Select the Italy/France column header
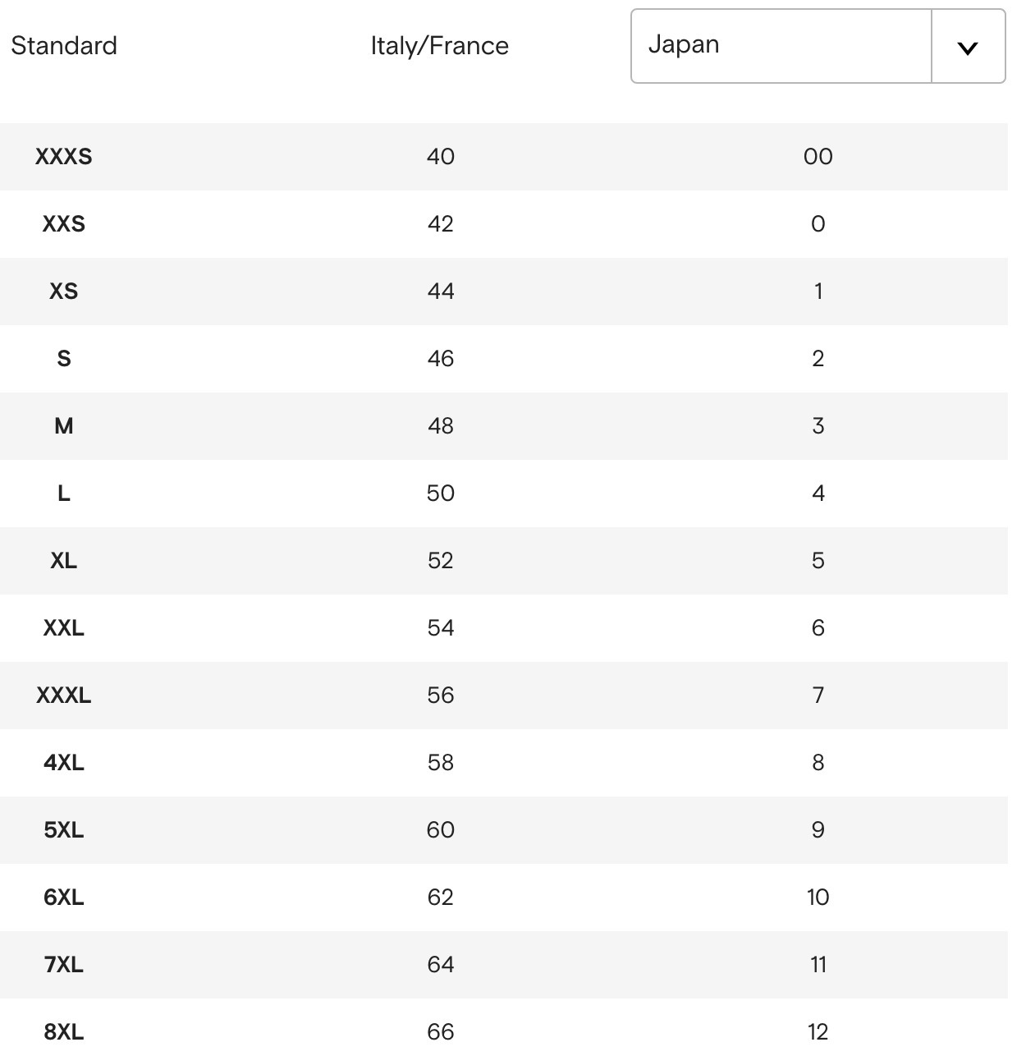Viewport: 1026px width, 1056px height. click(440, 46)
